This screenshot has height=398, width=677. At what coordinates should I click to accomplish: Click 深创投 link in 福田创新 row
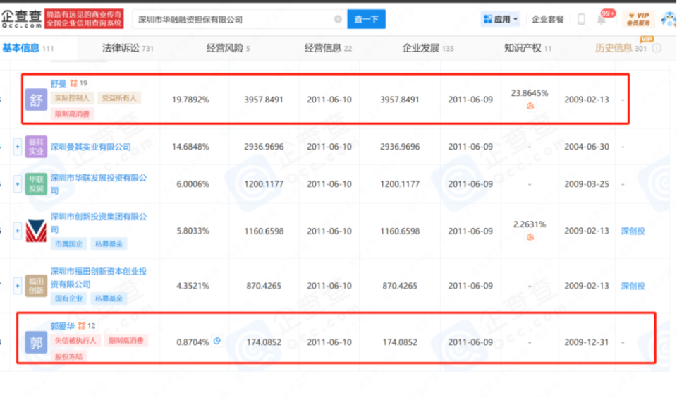pos(633,286)
